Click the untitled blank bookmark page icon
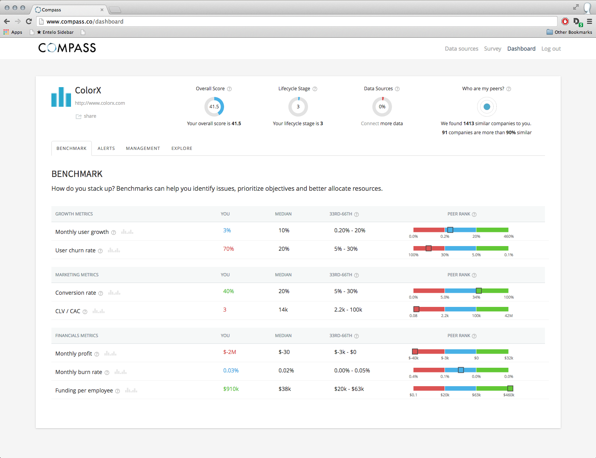The width and height of the screenshot is (596, 458). (83, 32)
